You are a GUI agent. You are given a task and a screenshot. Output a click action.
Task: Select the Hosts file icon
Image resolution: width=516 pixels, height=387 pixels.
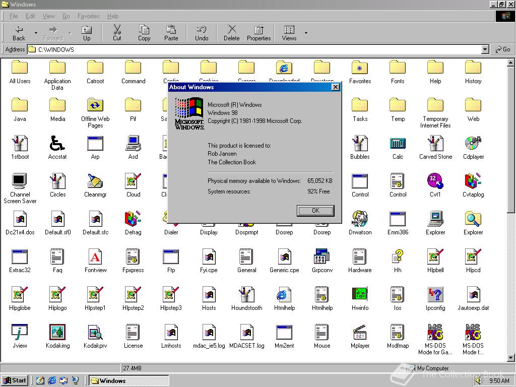point(209,294)
